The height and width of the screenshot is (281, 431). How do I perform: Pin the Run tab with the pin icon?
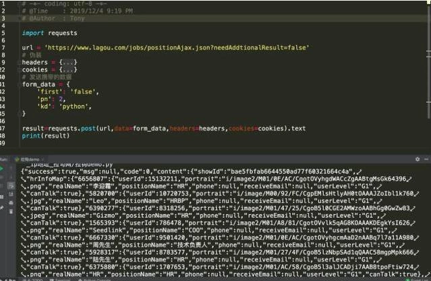coord(1,208)
